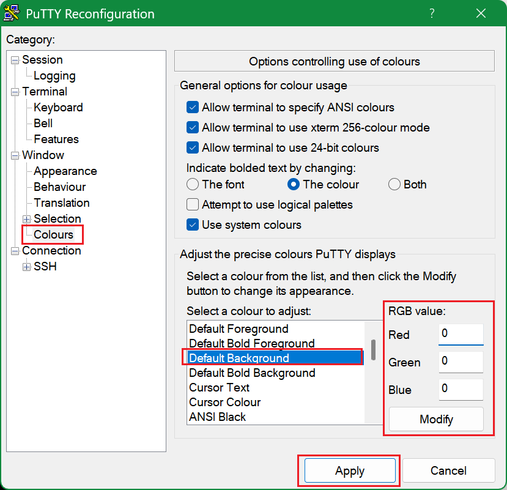Collapse the Terminal tree node
Image resolution: width=507 pixels, height=490 pixels.
coord(15,92)
